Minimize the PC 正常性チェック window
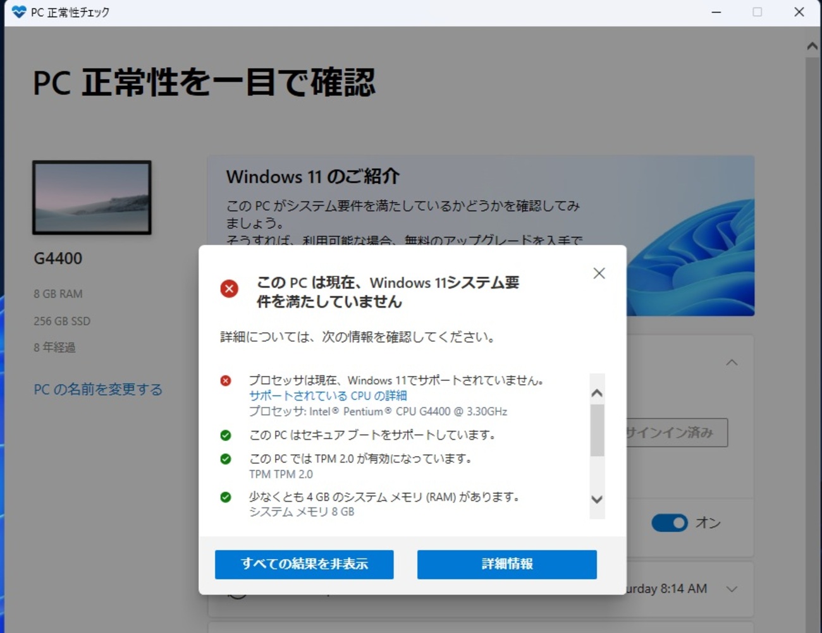 point(716,12)
